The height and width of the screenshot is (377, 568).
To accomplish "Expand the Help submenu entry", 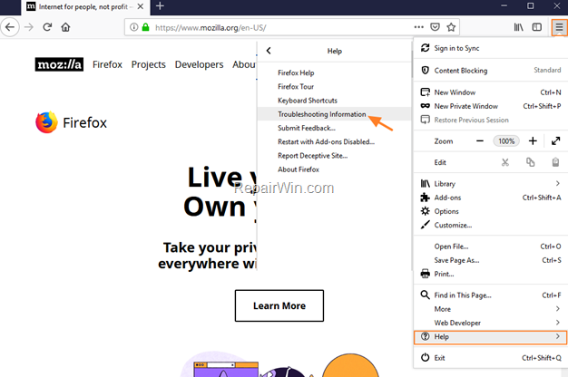I will pos(491,337).
